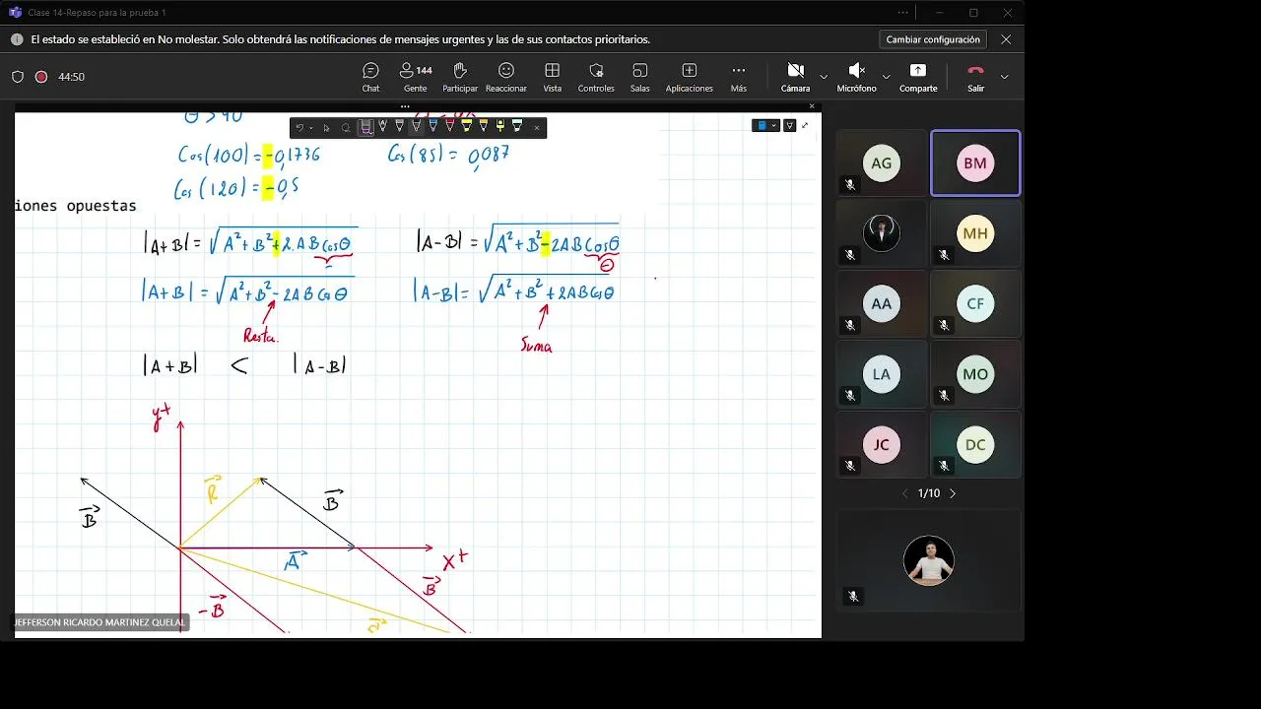This screenshot has width=1261, height=709.
Task: Open the Controles menu
Action: [x=596, y=78]
